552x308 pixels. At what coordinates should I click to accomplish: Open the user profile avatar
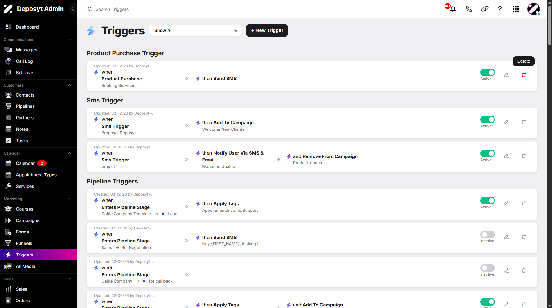(534, 9)
